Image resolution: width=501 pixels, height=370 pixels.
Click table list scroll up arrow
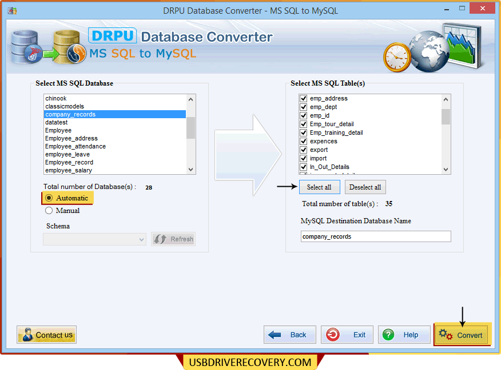[x=446, y=99]
